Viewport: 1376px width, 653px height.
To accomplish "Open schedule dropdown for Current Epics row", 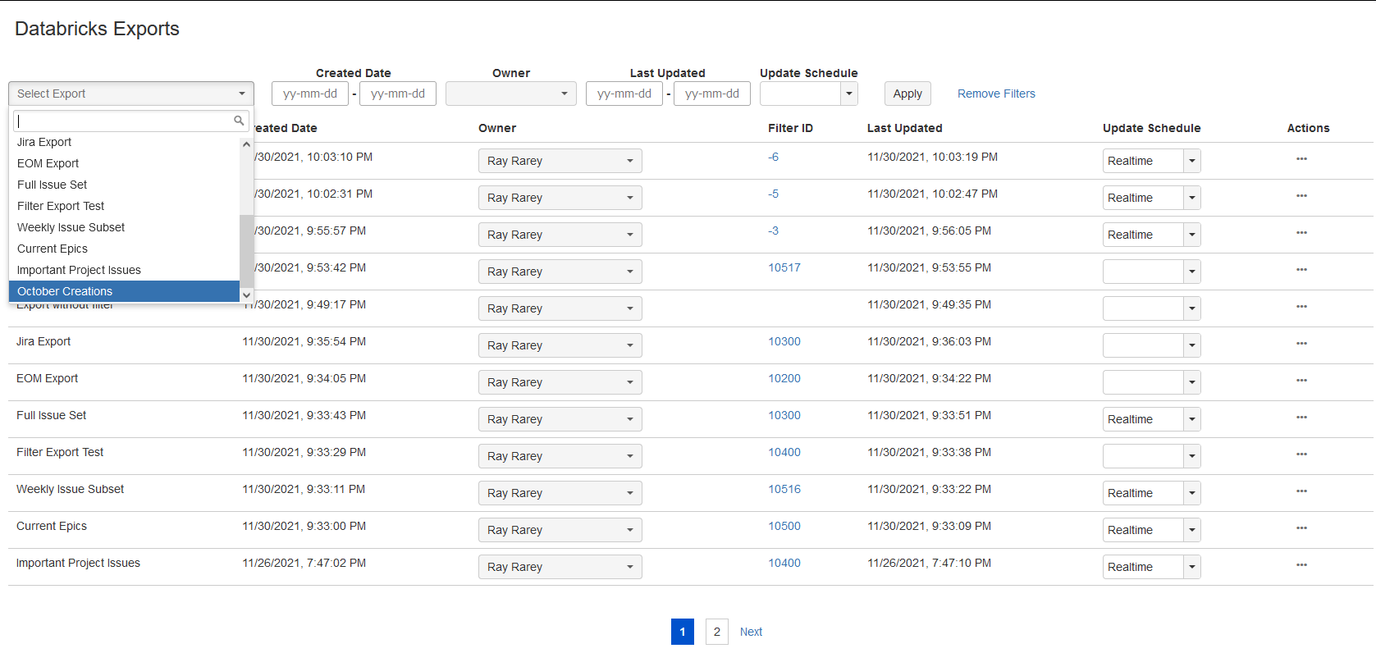I will tap(1192, 530).
